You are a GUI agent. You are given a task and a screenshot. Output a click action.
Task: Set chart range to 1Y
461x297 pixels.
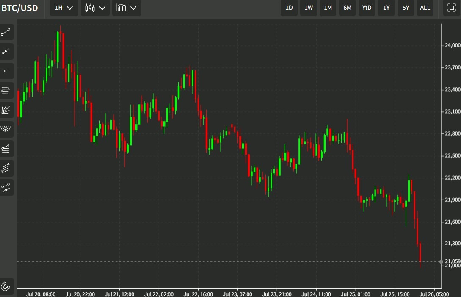[386, 8]
